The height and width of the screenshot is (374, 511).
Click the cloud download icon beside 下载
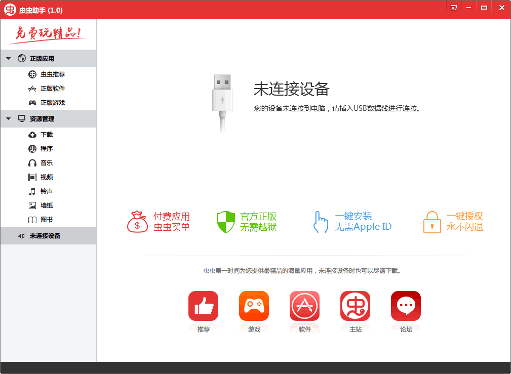32,135
